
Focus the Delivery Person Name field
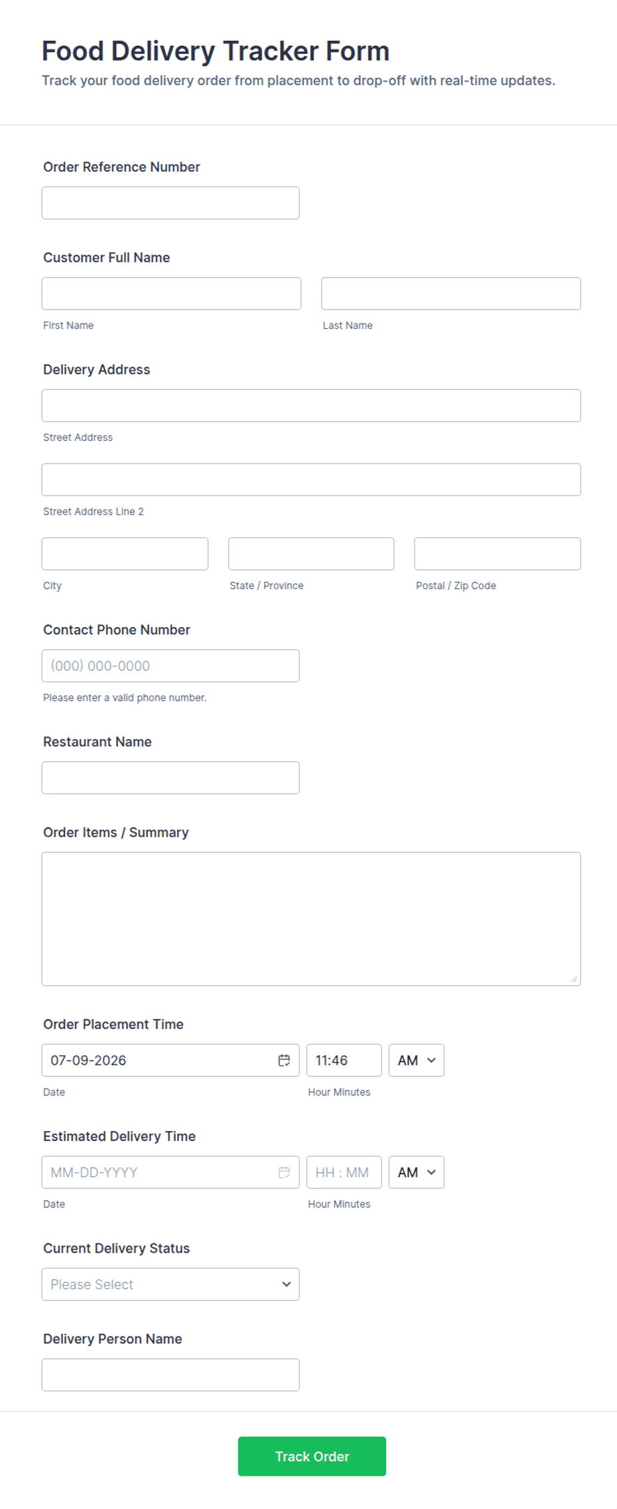(171, 1375)
